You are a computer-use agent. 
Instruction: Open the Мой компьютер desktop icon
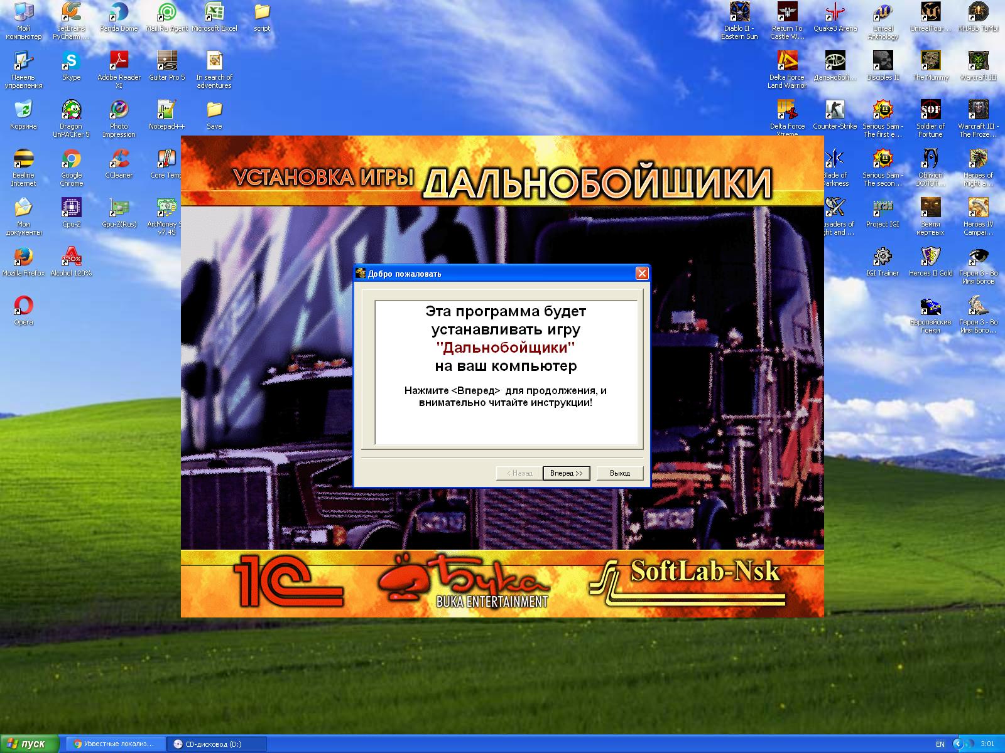[23, 21]
